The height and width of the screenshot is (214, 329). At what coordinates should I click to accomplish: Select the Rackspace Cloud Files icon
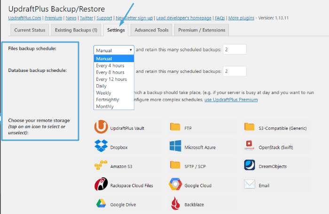click(x=101, y=184)
